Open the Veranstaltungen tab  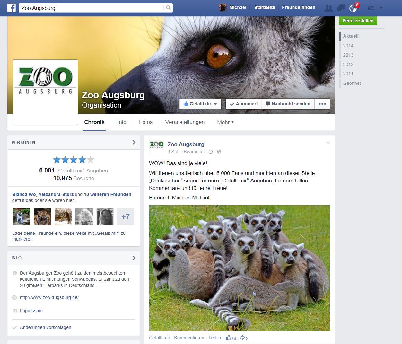tap(185, 122)
